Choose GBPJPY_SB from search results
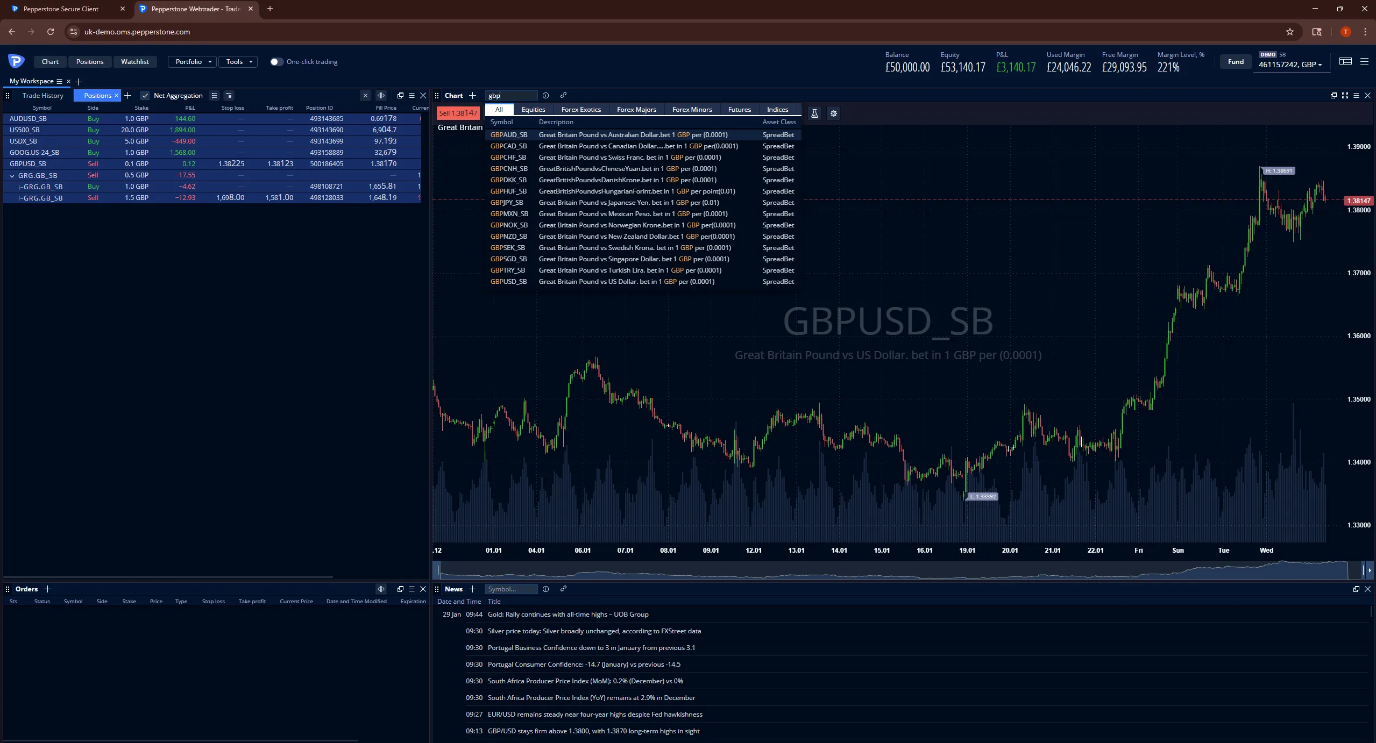The width and height of the screenshot is (1376, 743). click(x=506, y=203)
